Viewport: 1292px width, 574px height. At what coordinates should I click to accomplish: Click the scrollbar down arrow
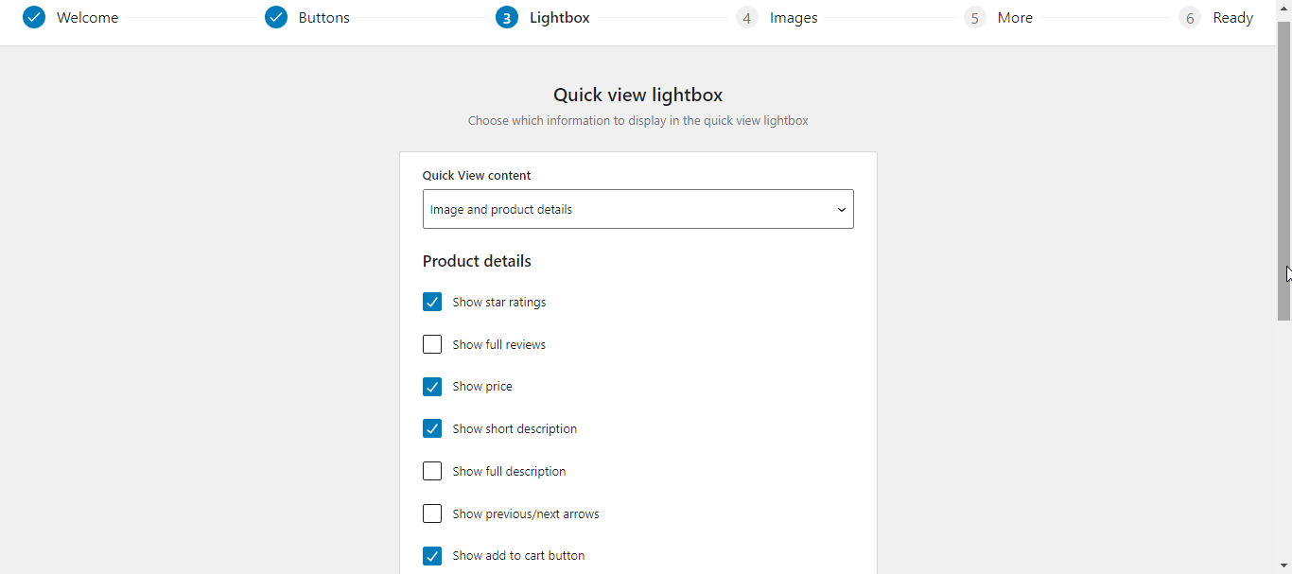click(x=1284, y=565)
